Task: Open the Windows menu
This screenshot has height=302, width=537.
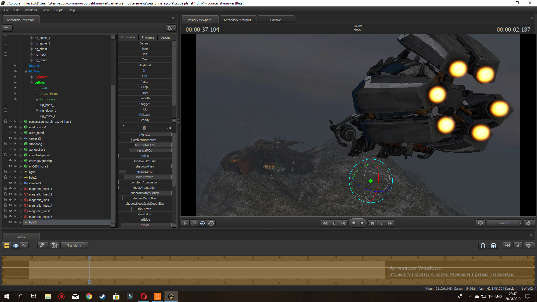Action: pyautogui.click(x=31, y=10)
